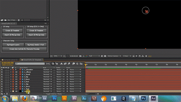This screenshot has height=102, width=181.
Task: Click Fast Previews icon in viewer
Action: (137, 56)
